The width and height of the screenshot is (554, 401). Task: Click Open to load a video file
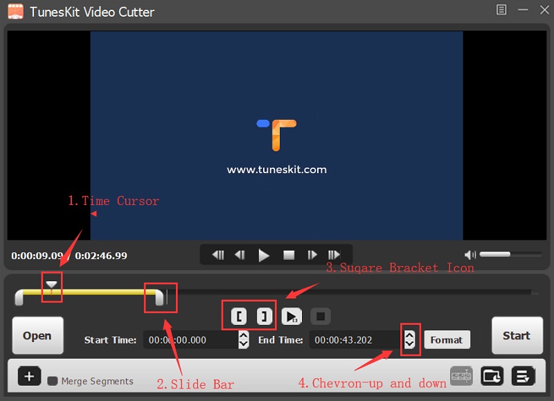pos(37,335)
